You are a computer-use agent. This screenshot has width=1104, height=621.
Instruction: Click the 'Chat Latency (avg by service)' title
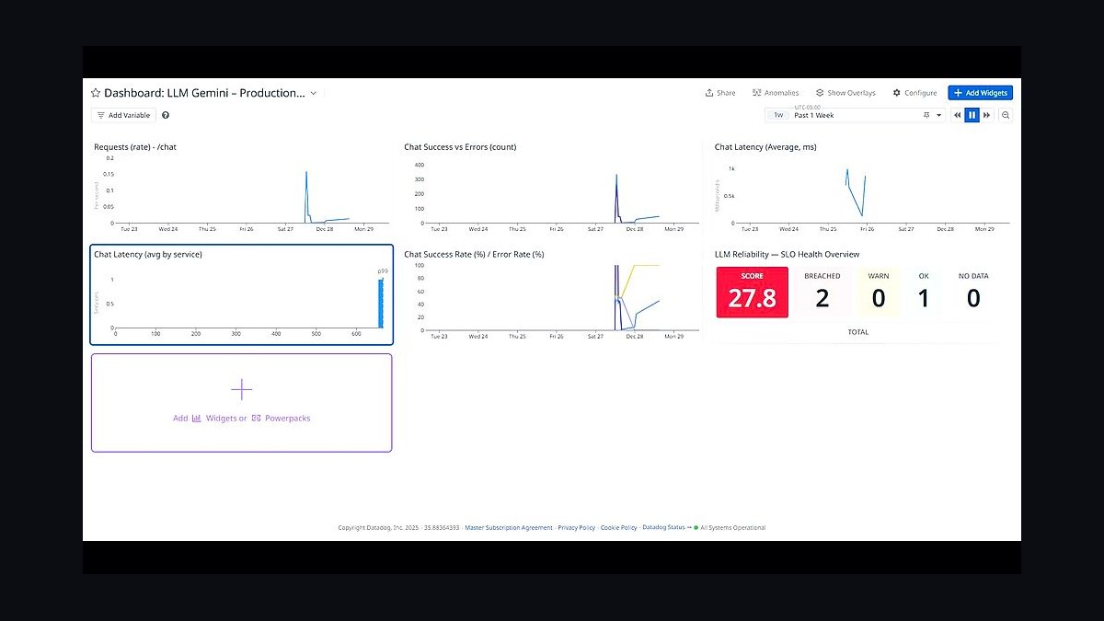[148, 255]
